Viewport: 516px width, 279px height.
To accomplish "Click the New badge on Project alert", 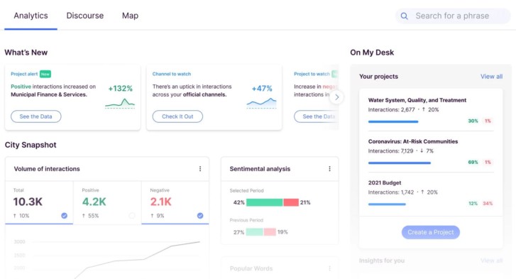I will point(45,74).
